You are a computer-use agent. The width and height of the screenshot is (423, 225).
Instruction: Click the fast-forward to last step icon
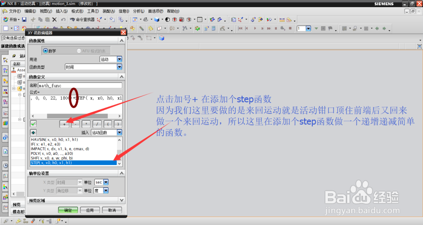269,28
